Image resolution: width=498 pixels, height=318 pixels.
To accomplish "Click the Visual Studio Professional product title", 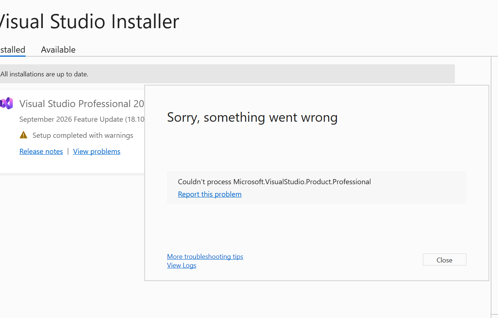I will [x=82, y=104].
